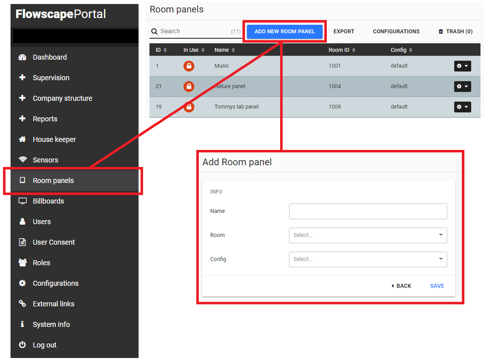Go to Sensors in sidebar menu

pos(46,160)
